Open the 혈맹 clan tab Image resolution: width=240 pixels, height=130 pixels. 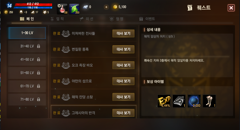point(117,19)
